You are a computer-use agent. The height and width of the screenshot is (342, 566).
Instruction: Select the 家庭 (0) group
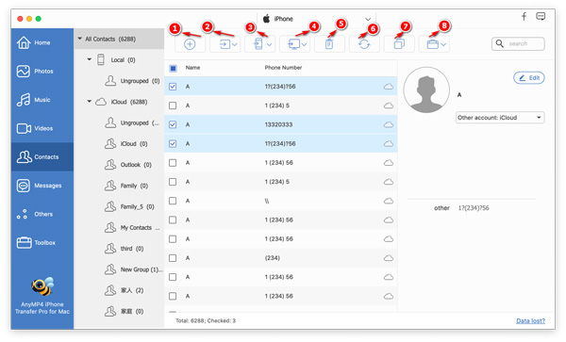[125, 311]
